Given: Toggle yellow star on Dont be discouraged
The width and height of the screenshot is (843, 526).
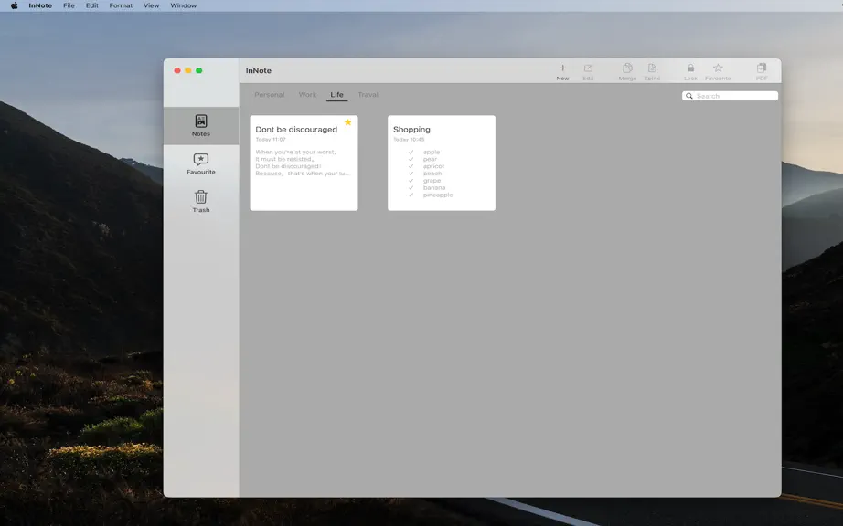Looking at the screenshot, I should (347, 122).
